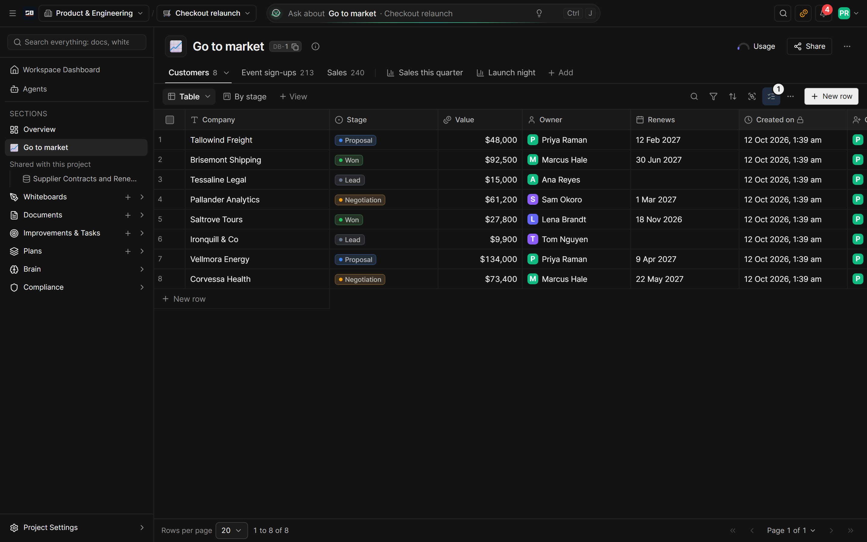Open the hamburger menu icon
The width and height of the screenshot is (867, 542).
point(13,13)
